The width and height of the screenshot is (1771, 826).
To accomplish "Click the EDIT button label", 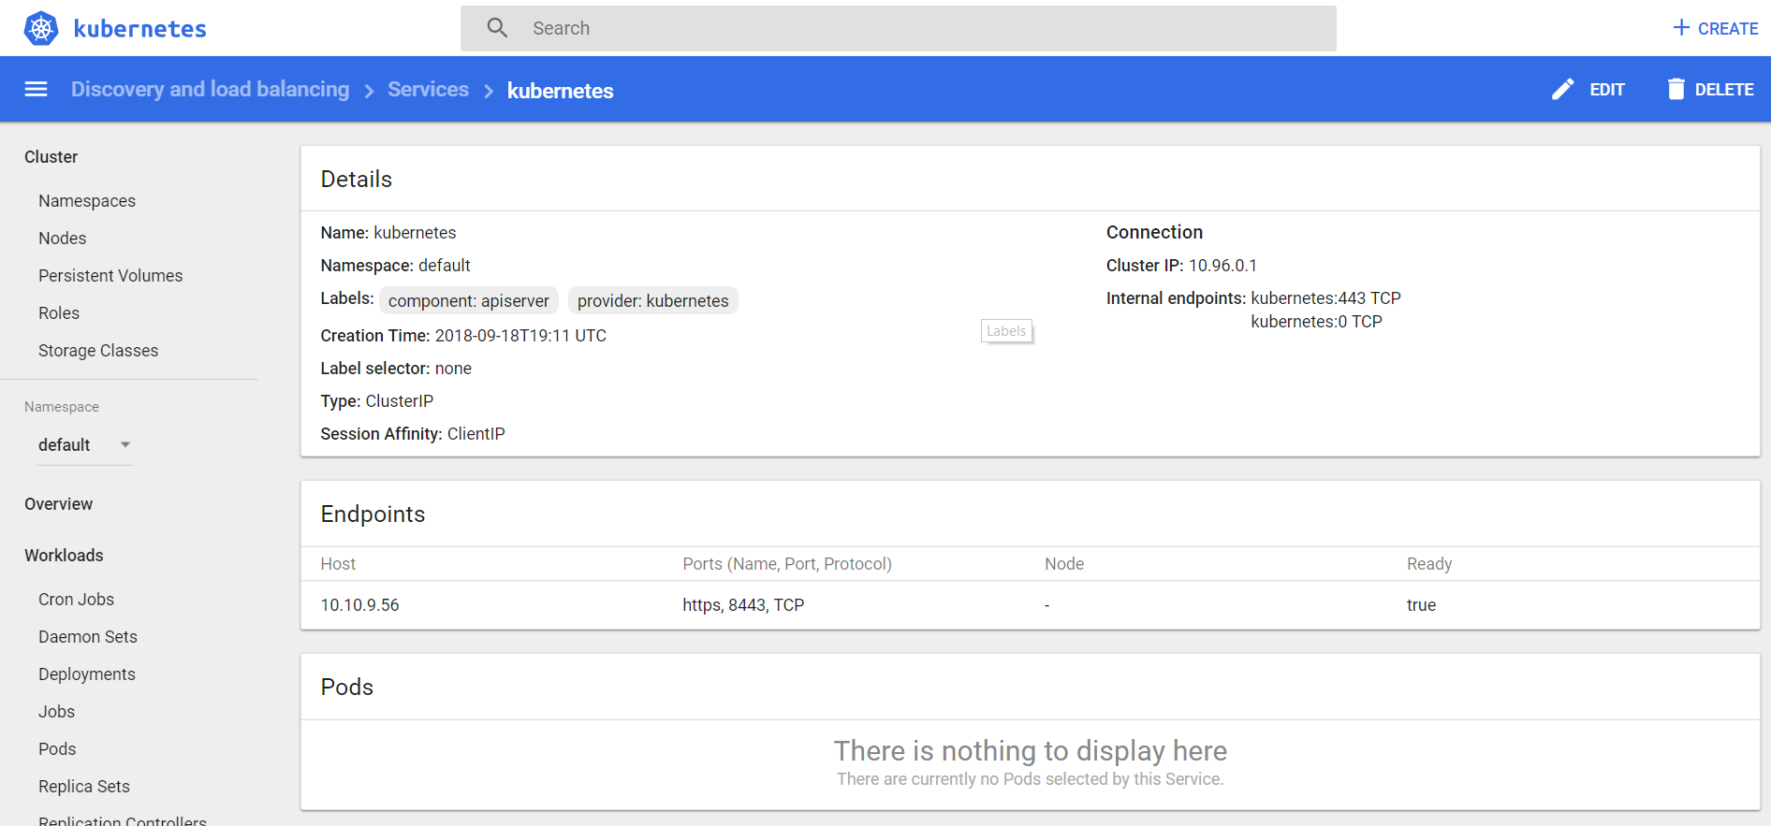I will point(1607,90).
